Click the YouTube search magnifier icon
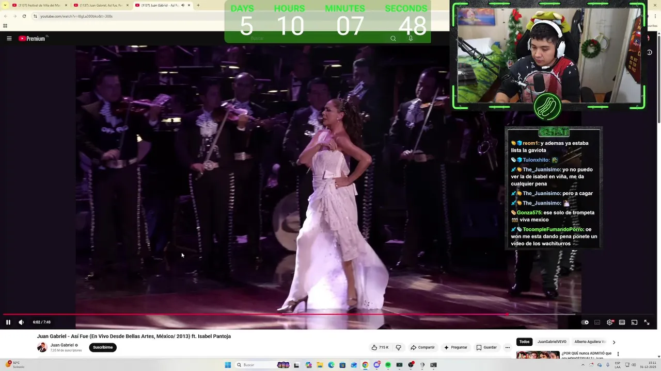661x371 pixels. 393,38
